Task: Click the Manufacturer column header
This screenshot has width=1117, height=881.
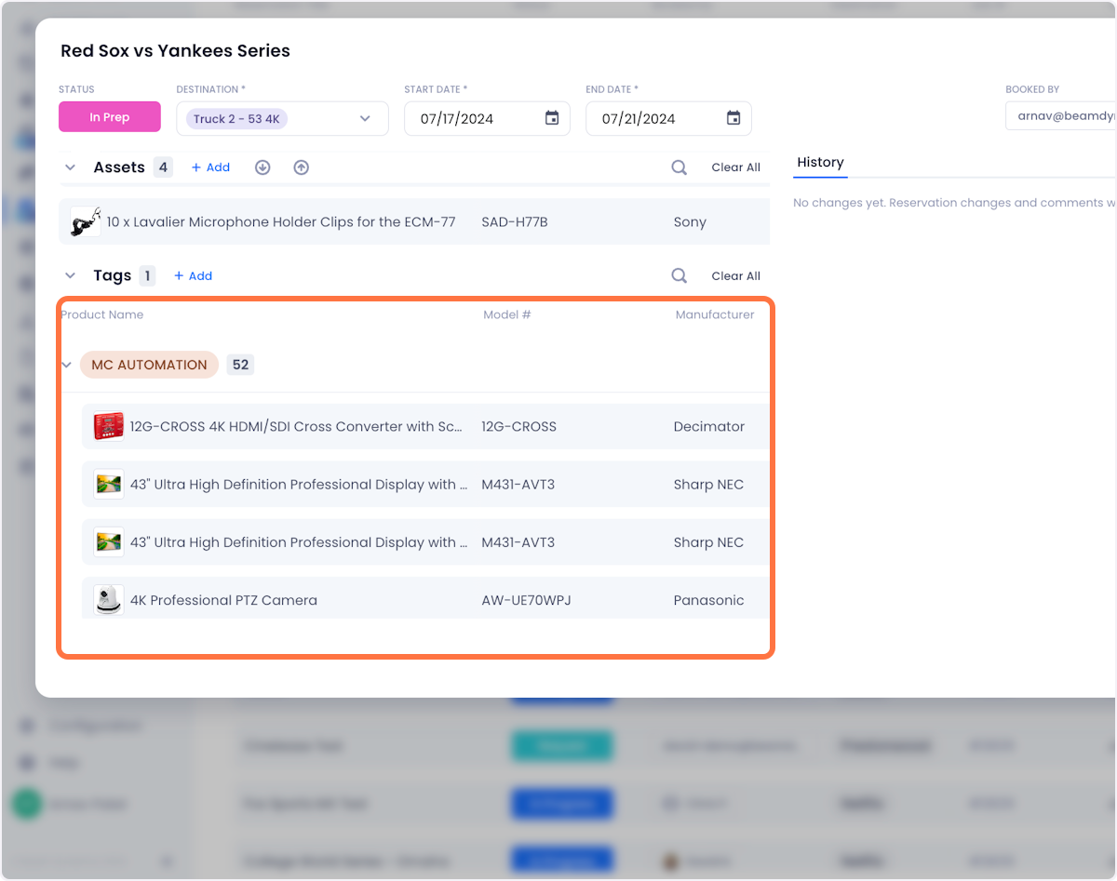Action: click(x=715, y=314)
